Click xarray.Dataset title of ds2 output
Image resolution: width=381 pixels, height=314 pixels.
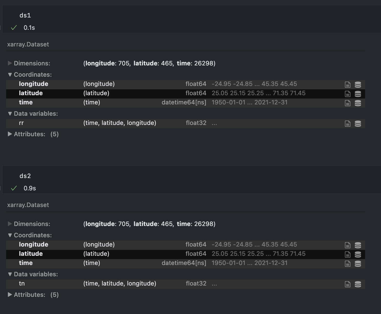28,205
